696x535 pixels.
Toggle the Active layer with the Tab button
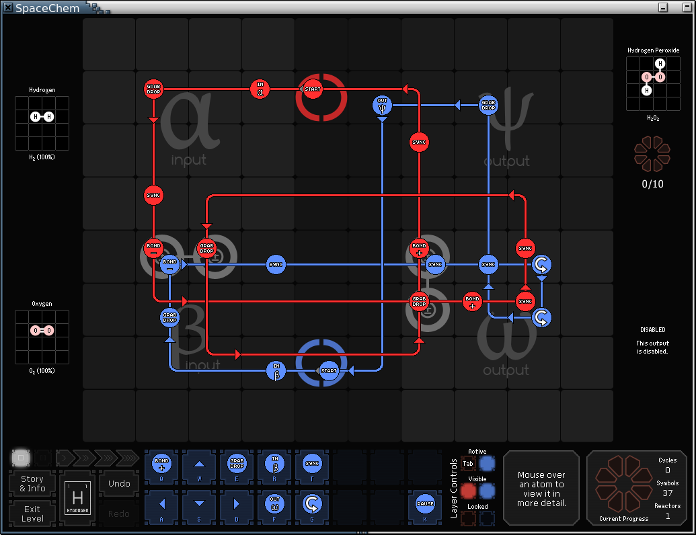click(x=468, y=464)
